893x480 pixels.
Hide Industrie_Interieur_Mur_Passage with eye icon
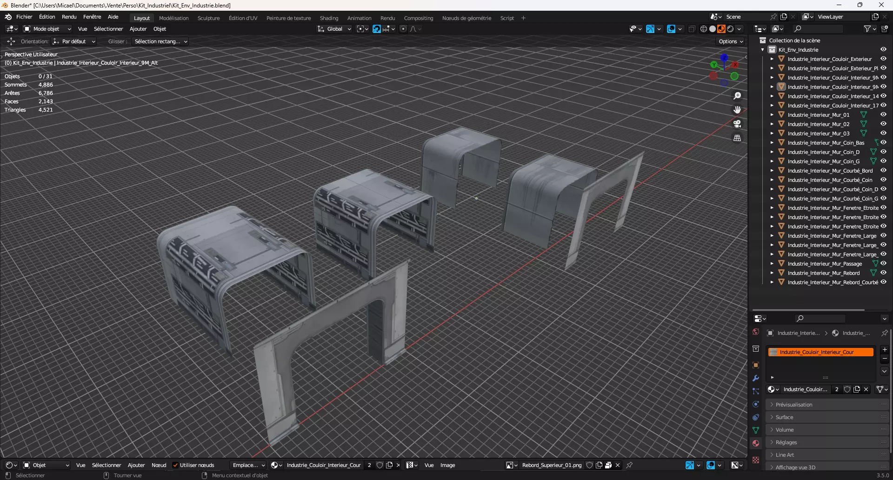tap(883, 263)
